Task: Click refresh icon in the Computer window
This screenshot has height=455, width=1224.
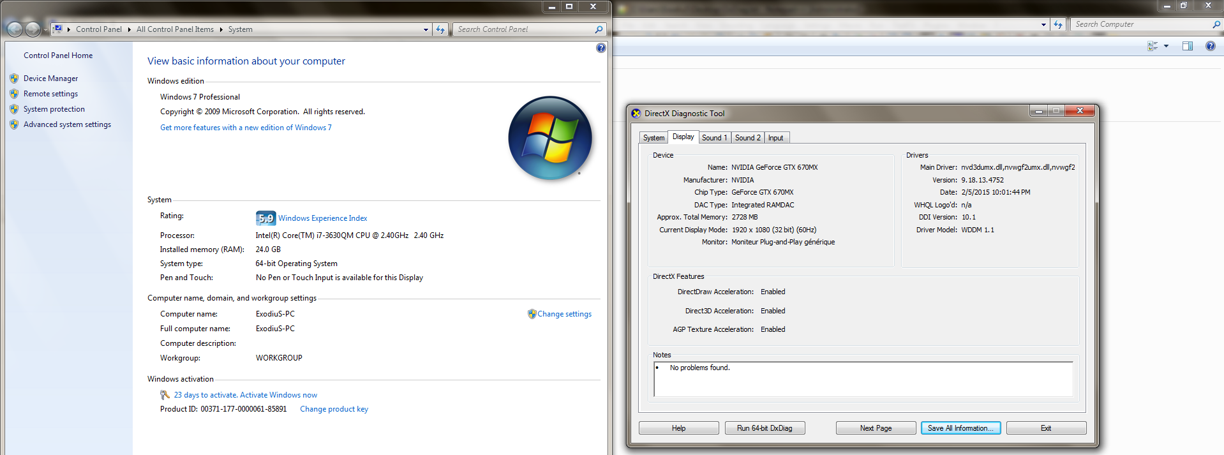Action: point(1058,24)
